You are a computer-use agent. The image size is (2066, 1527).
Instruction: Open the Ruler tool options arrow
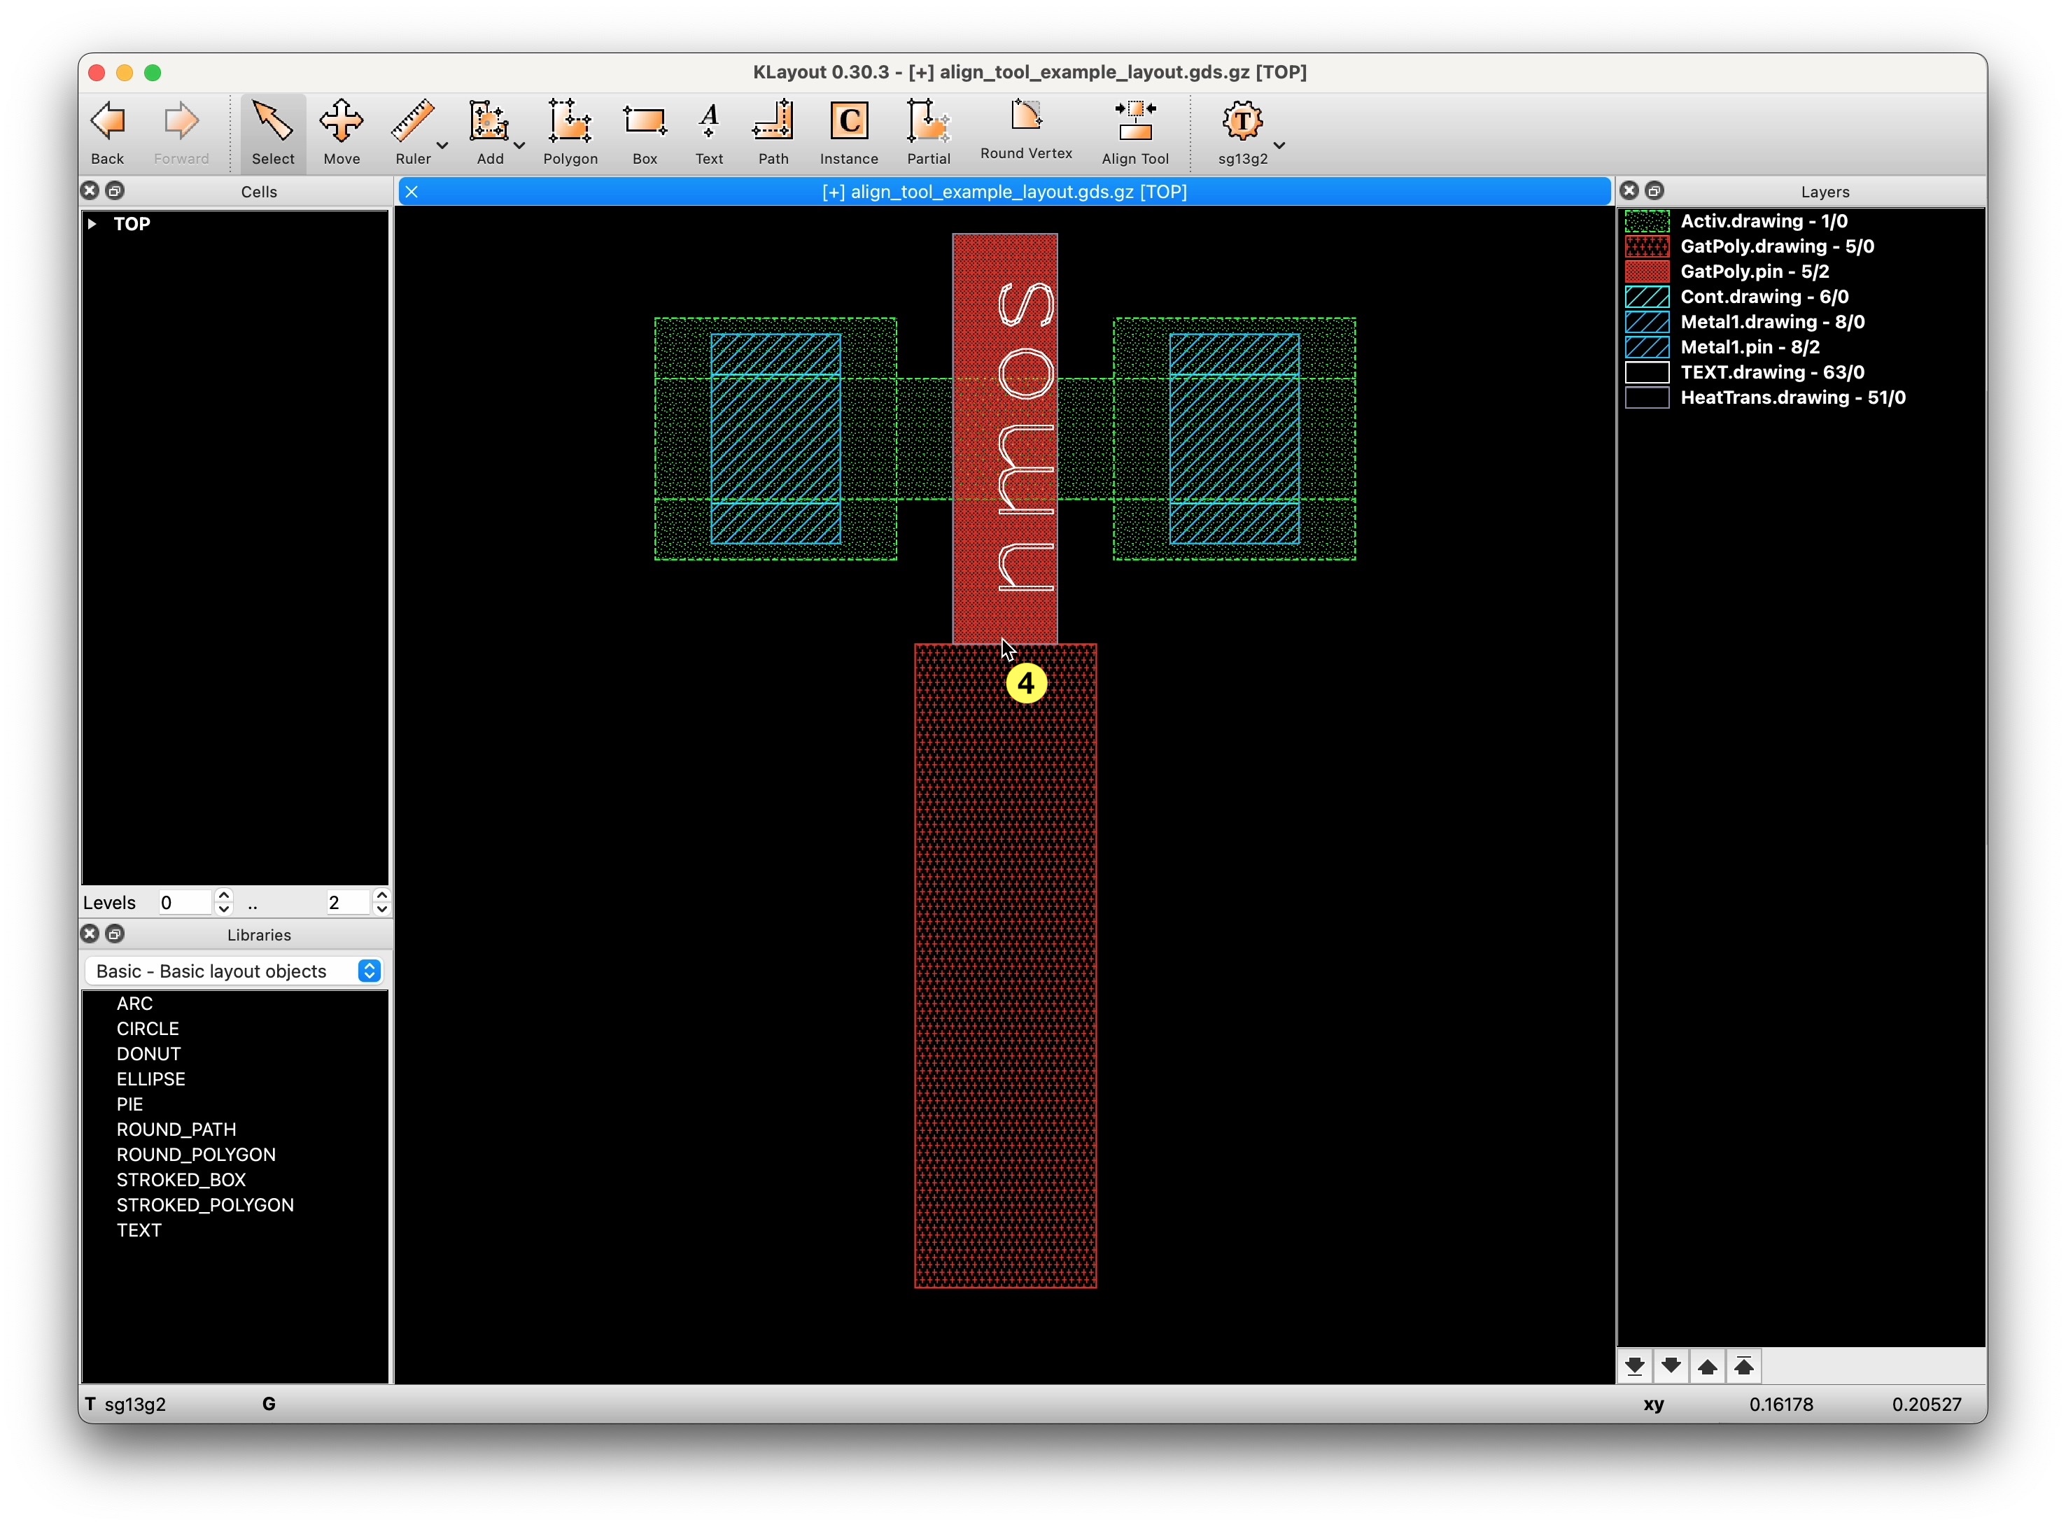tap(442, 145)
